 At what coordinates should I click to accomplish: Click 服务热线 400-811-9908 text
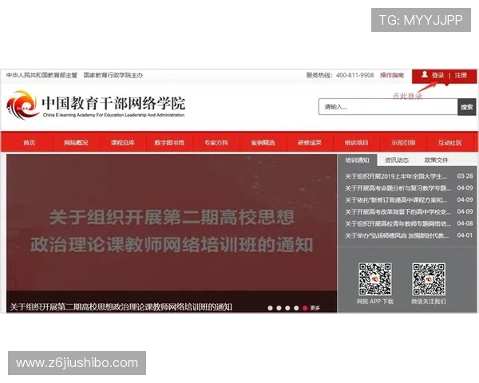pos(340,75)
